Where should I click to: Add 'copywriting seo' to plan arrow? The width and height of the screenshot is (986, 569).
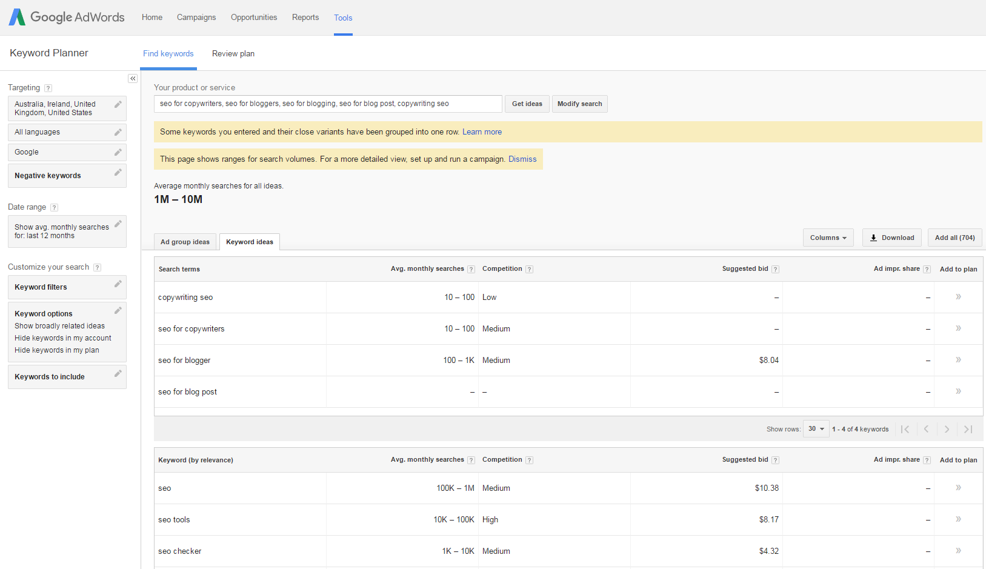tap(958, 297)
